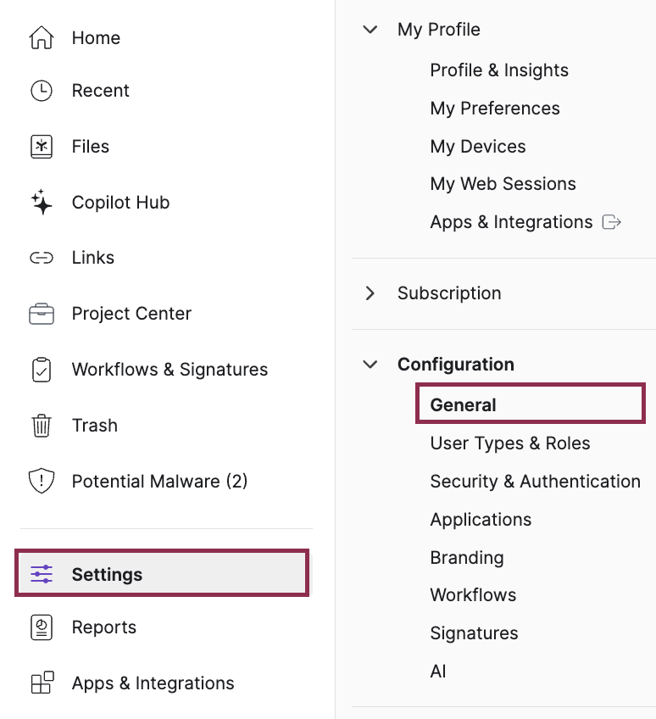Click the chain icon for Links
Image resolution: width=656 pixels, height=719 pixels.
coord(41,257)
